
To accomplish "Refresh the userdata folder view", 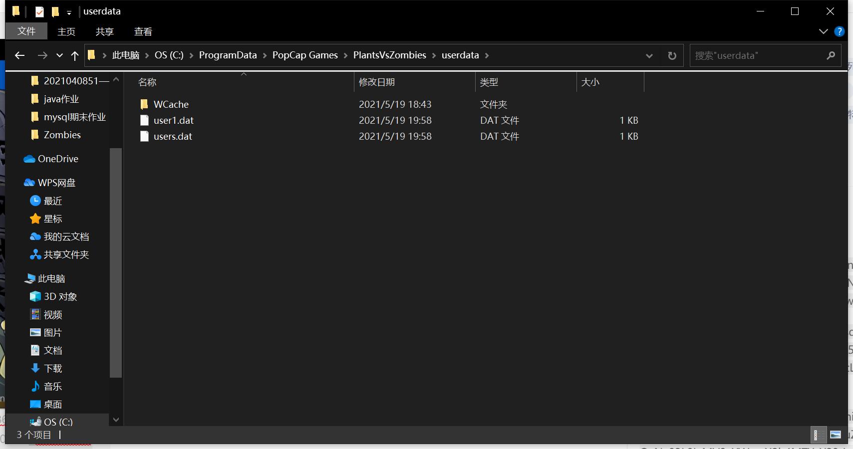I will point(672,55).
